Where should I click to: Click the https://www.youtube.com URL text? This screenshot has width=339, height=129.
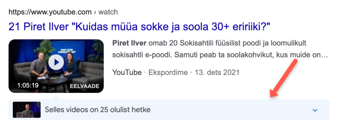[50, 12]
